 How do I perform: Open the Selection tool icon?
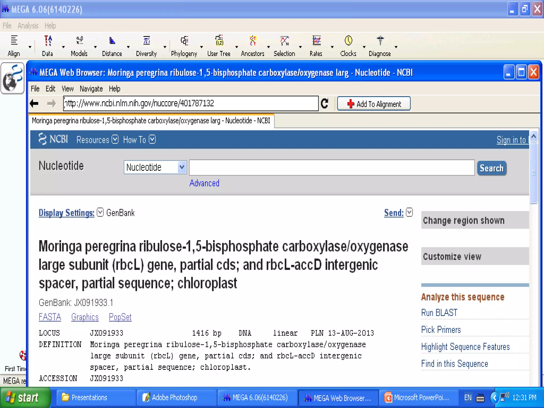coord(284,46)
